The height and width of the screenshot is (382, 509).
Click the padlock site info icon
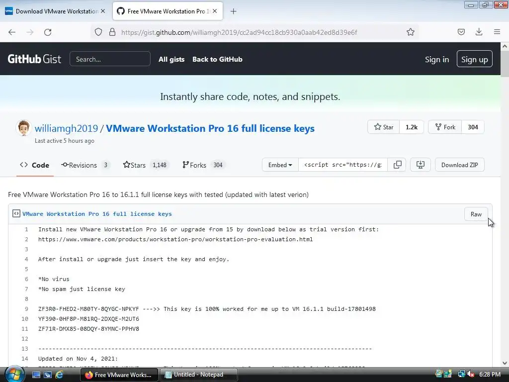[112, 32]
